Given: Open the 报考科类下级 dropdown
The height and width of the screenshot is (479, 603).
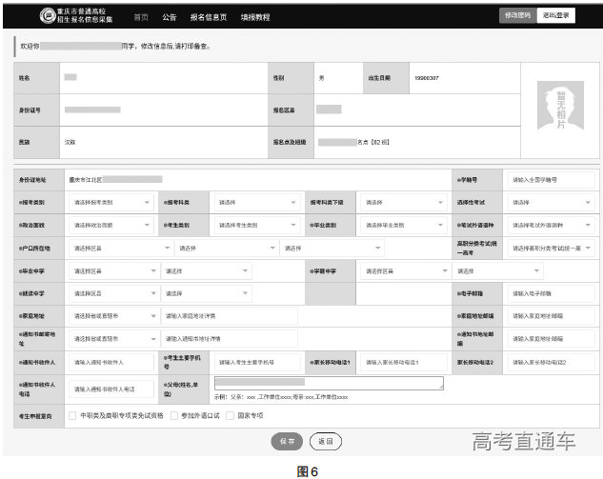Looking at the screenshot, I should pos(404,202).
